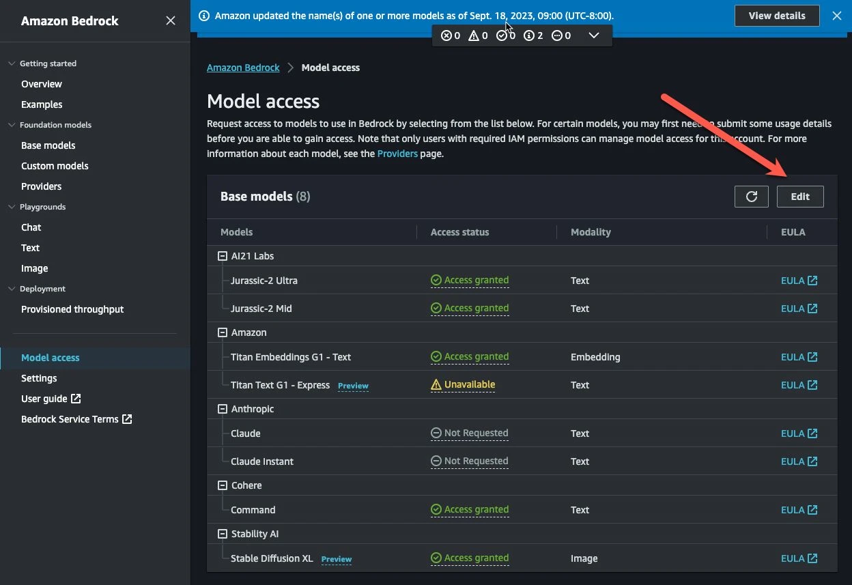Refresh the Base models list
This screenshot has height=585, width=852.
(751, 196)
